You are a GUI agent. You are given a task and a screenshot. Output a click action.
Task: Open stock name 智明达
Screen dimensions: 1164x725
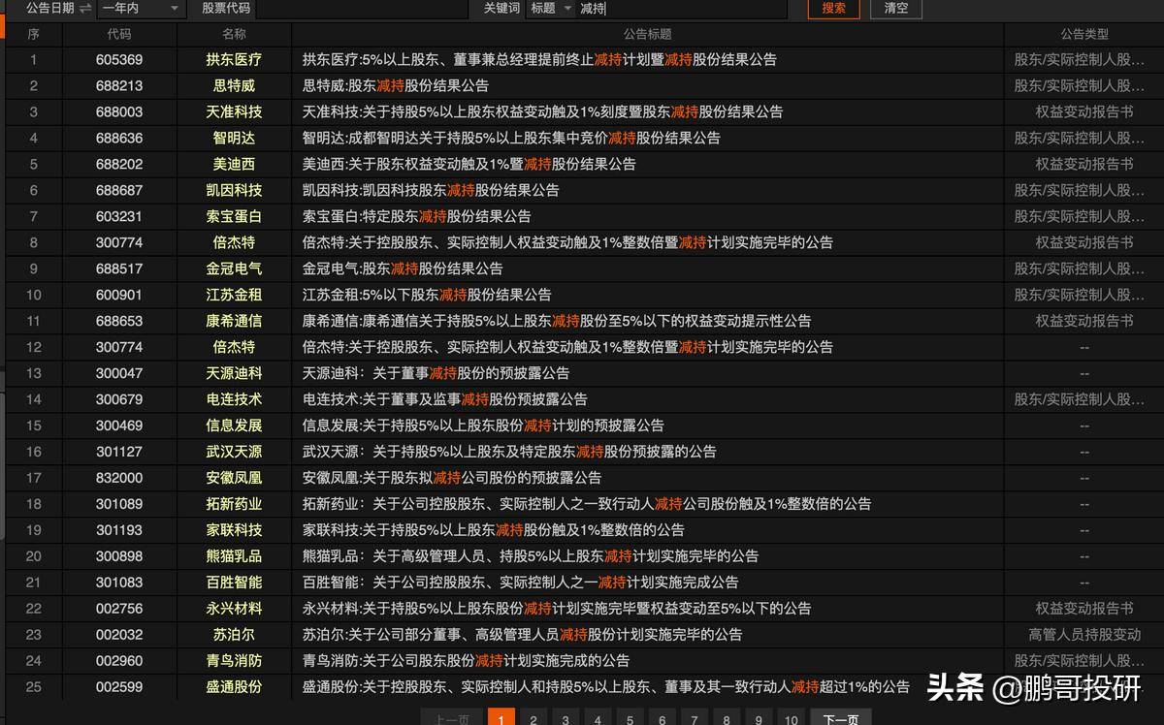click(234, 139)
